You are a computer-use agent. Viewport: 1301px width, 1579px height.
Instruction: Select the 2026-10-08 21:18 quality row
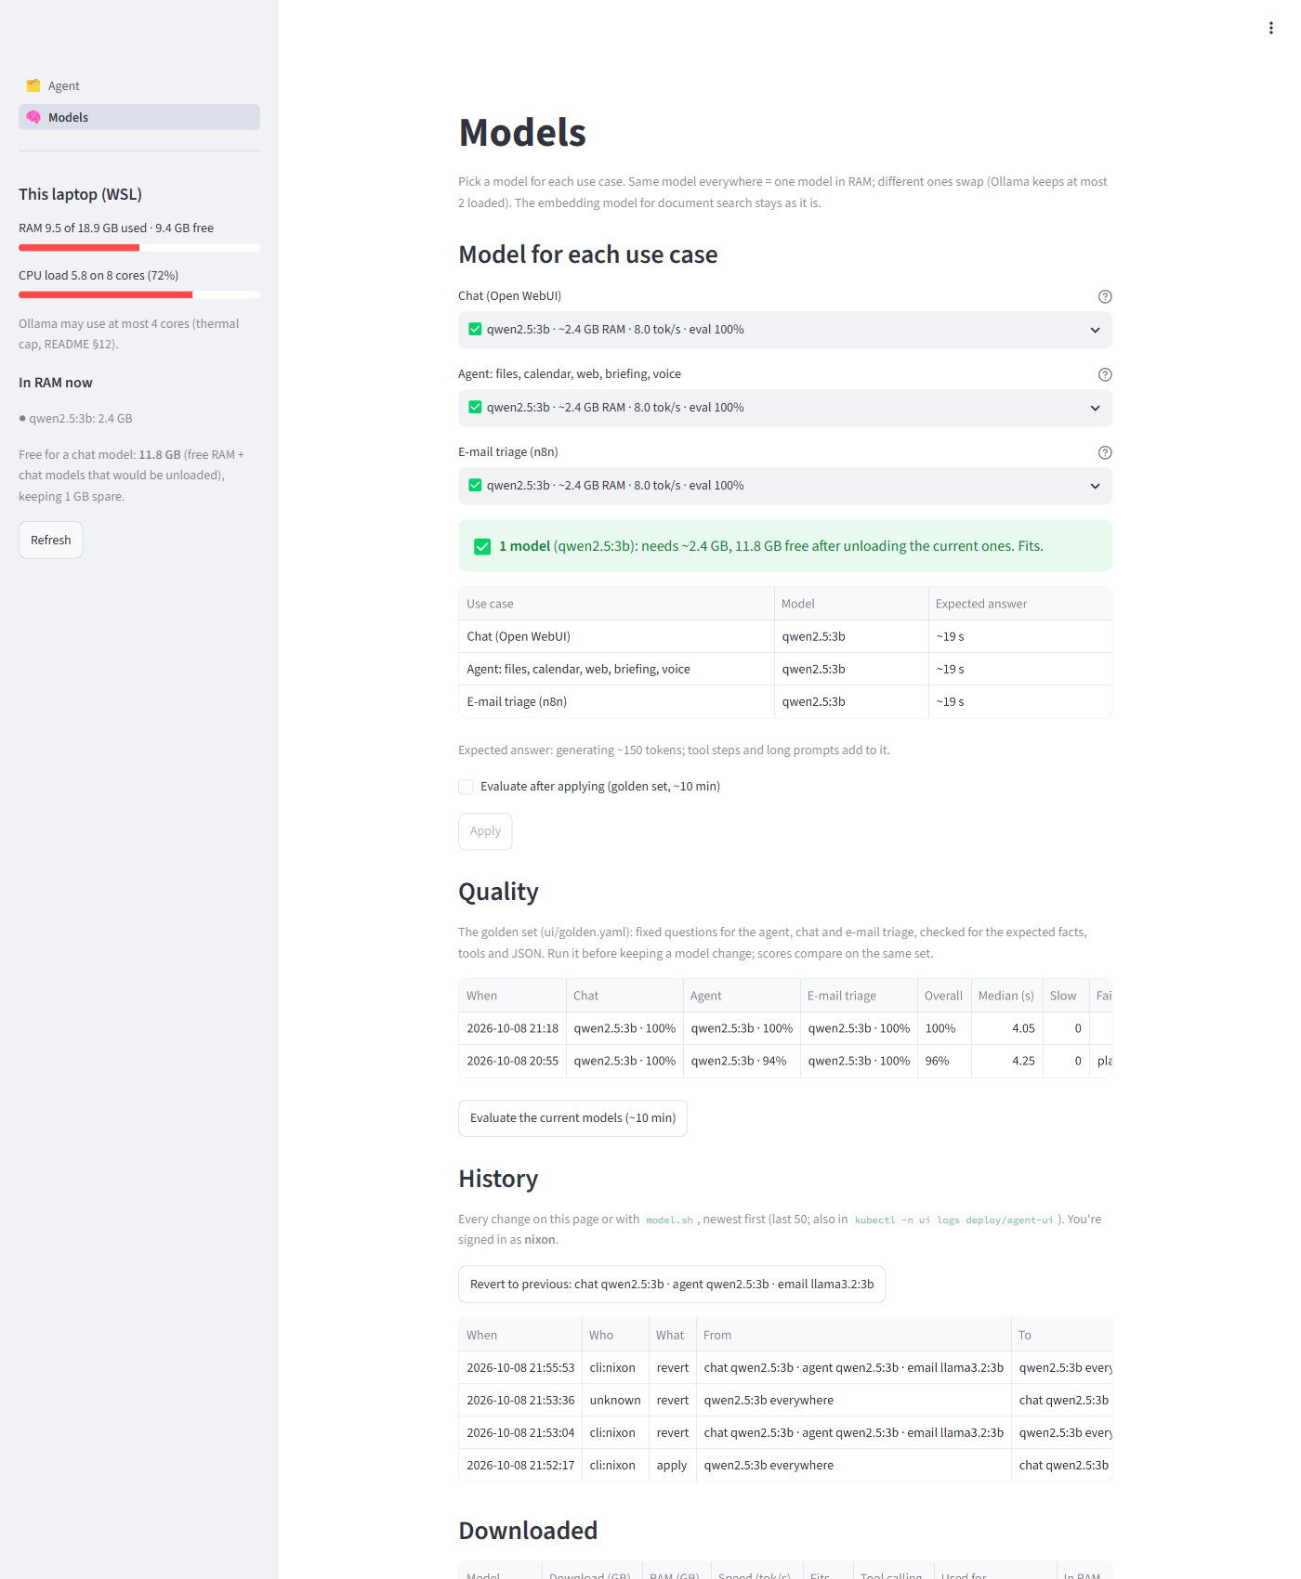point(785,1028)
